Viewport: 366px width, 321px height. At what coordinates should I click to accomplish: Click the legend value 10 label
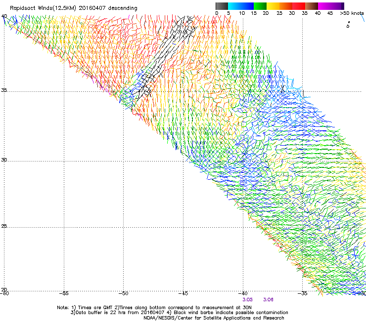pos(242,13)
